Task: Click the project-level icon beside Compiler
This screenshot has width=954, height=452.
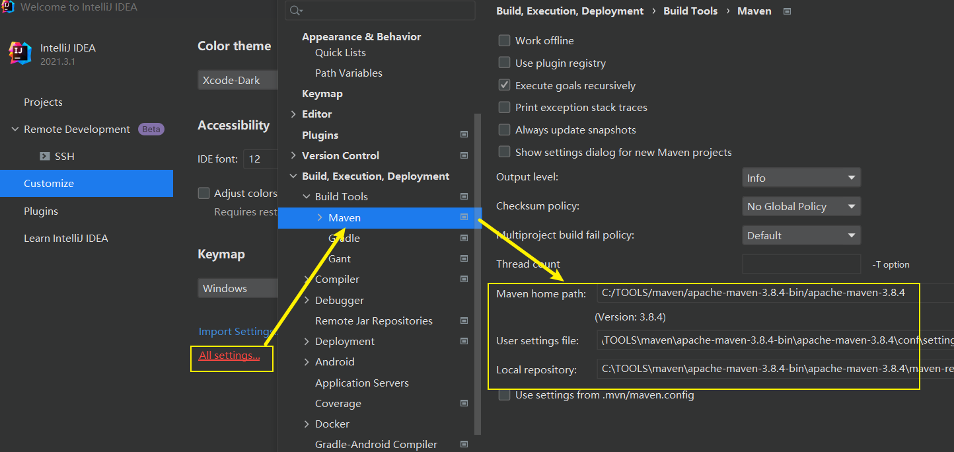Action: click(464, 279)
